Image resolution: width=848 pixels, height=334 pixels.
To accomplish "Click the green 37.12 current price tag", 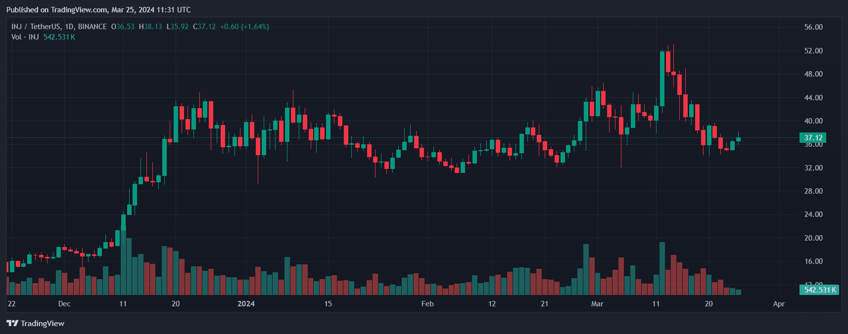I will pyautogui.click(x=813, y=138).
